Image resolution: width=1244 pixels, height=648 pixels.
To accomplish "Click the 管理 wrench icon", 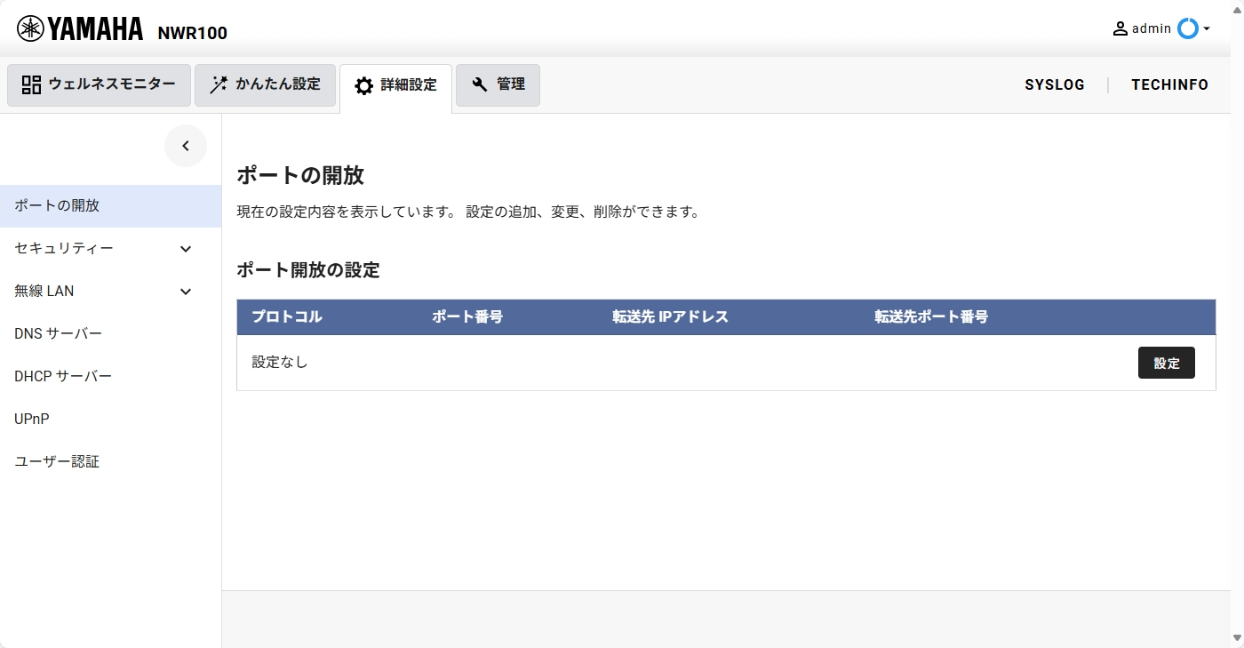I will point(480,84).
